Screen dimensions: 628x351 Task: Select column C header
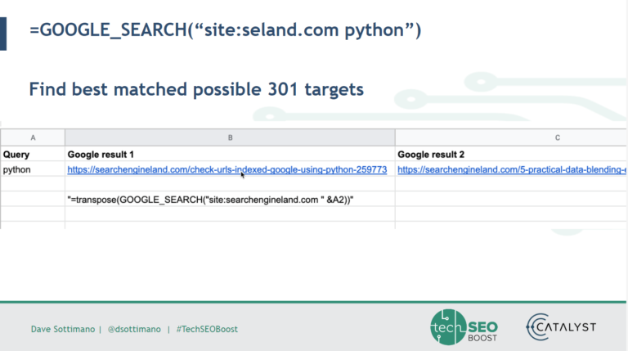[511, 137]
